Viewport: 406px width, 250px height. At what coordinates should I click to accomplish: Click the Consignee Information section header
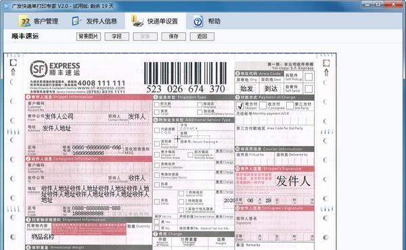coord(89,159)
